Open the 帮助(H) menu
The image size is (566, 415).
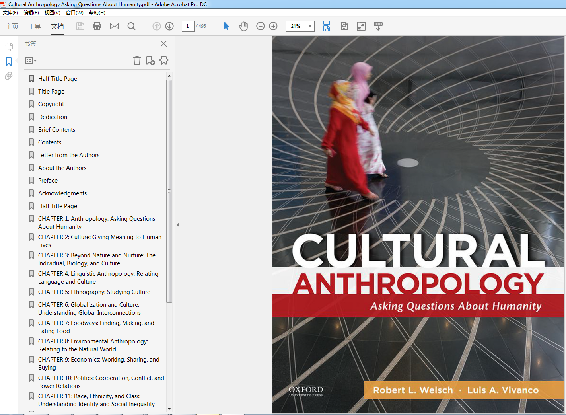pos(97,13)
